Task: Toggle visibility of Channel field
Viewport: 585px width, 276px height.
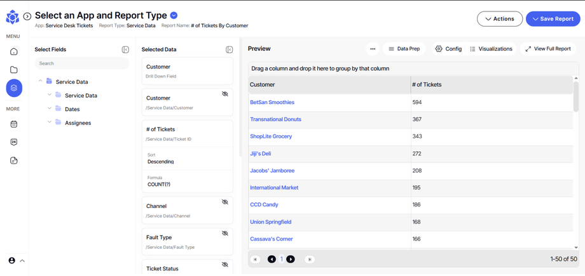Action: (225, 202)
